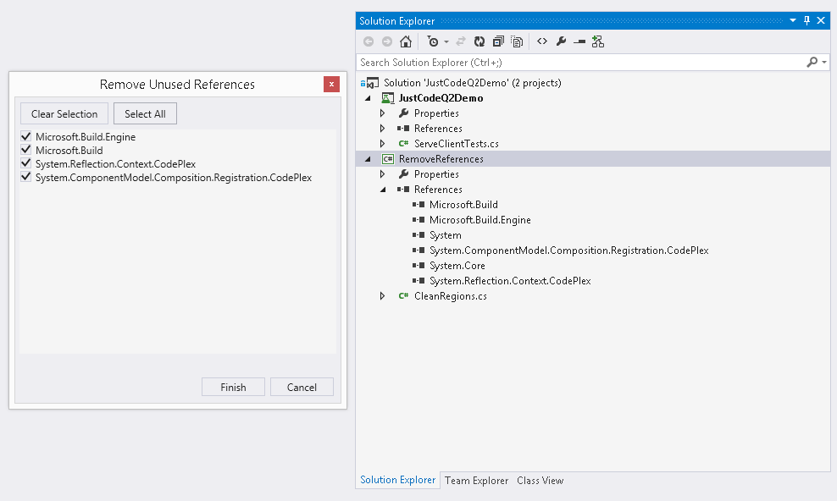Expand Properties under JustCodeQ2Demo

click(x=383, y=113)
